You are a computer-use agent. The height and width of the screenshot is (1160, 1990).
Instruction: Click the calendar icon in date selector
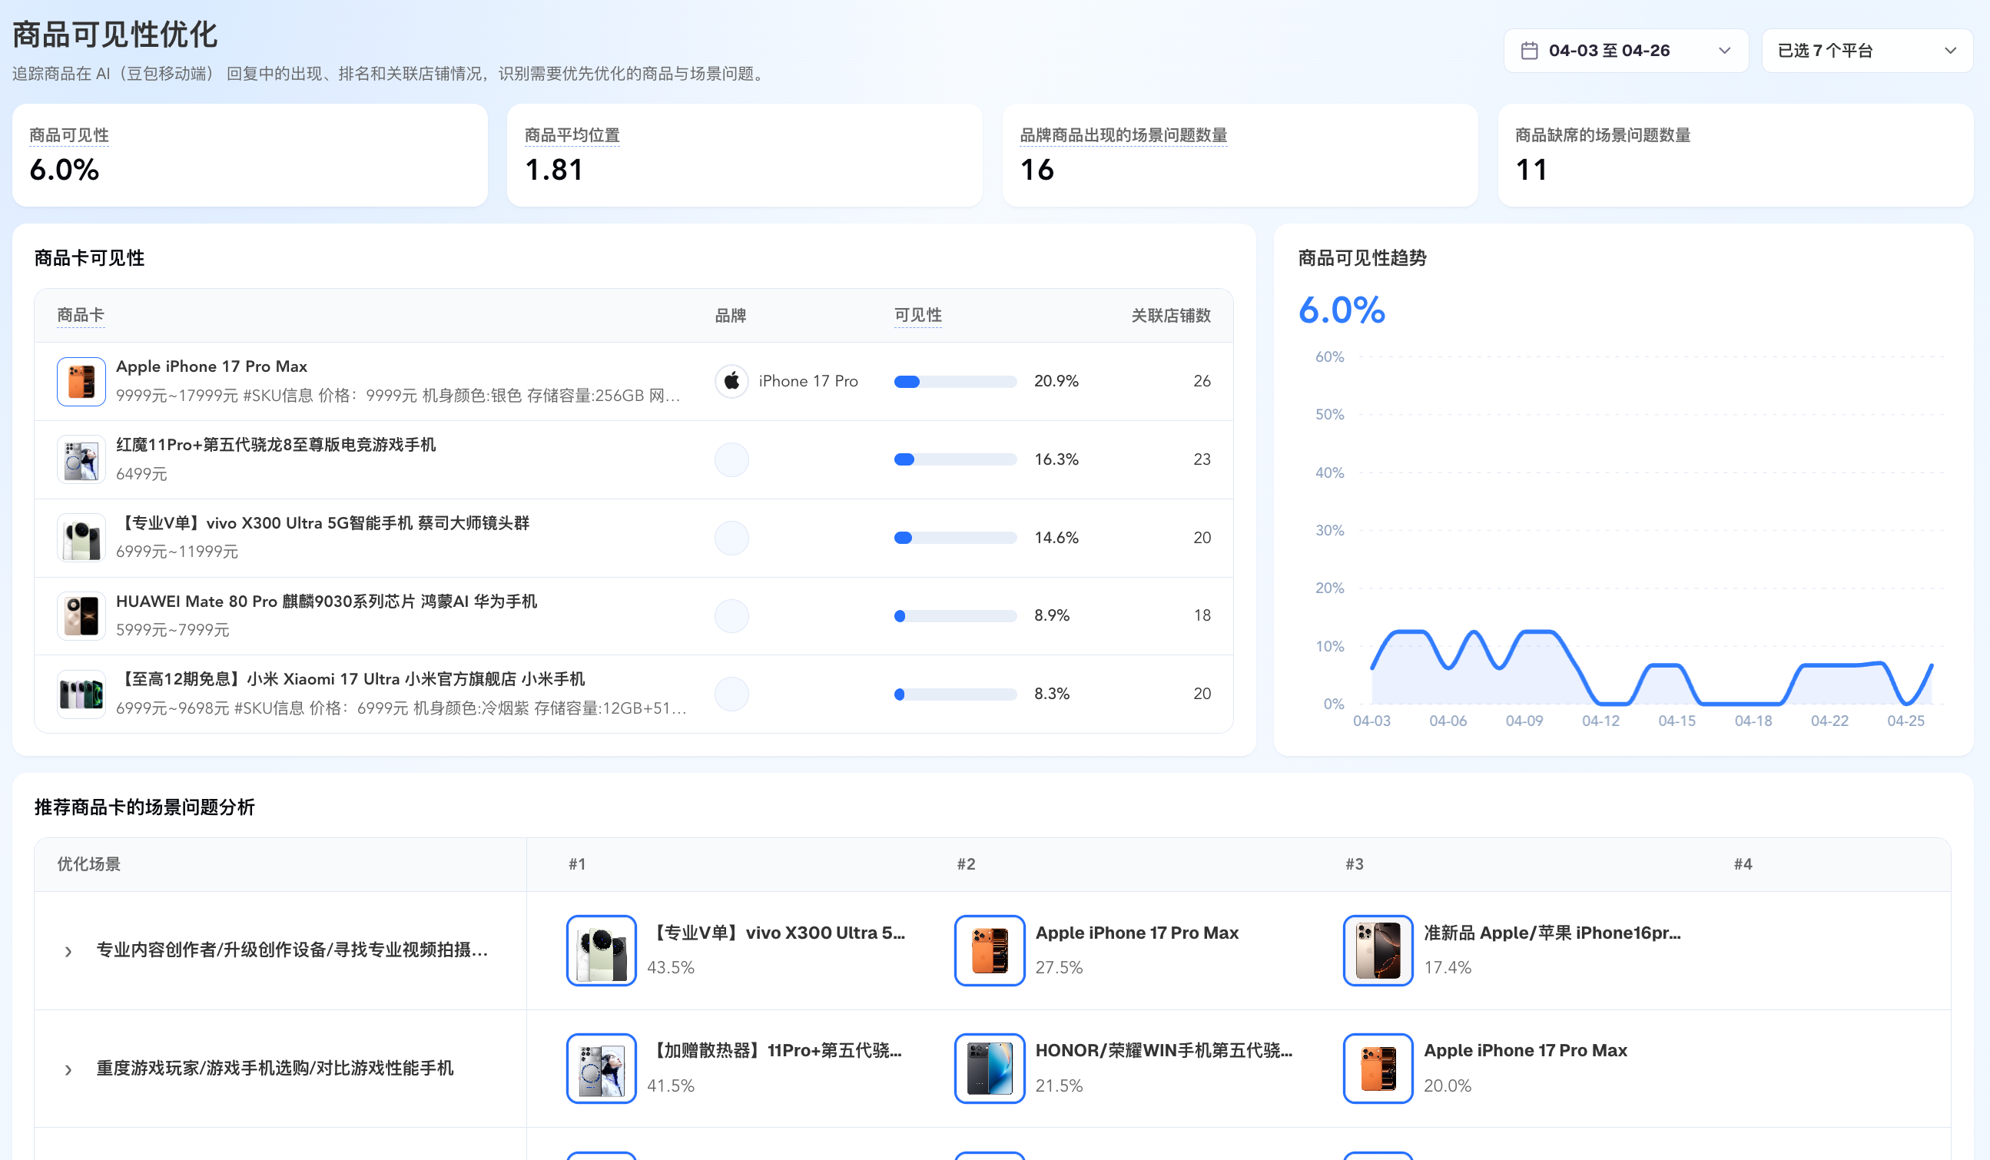(1529, 51)
